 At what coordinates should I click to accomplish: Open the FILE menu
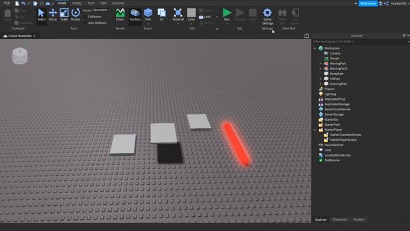(7, 3)
